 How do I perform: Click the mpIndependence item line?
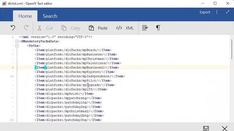[x=80, y=76]
